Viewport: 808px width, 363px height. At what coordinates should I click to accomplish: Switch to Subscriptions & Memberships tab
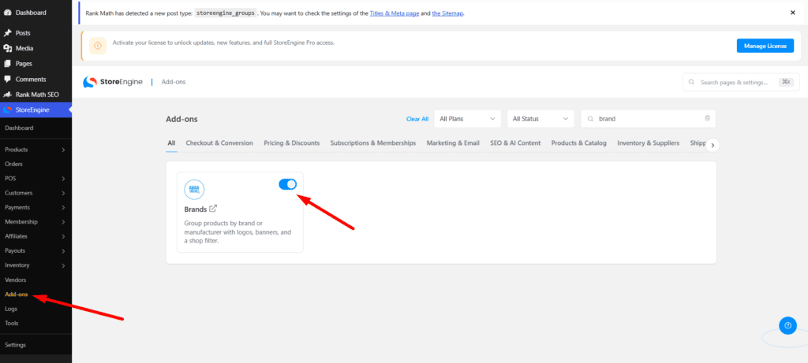pos(373,143)
